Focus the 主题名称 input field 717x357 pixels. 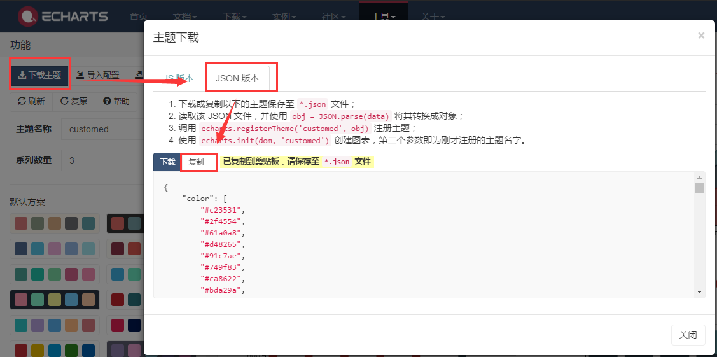tap(102, 129)
